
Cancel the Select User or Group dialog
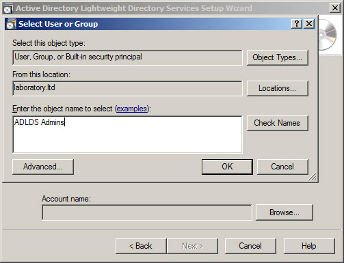pyautogui.click(x=282, y=167)
